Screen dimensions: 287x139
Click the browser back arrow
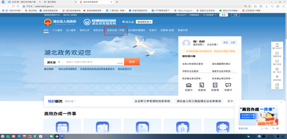pyautogui.click(x=3, y=6)
